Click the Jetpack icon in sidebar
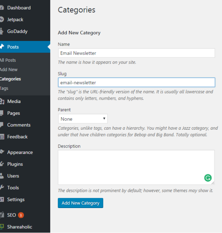The image size is (222, 233). pos(2,20)
